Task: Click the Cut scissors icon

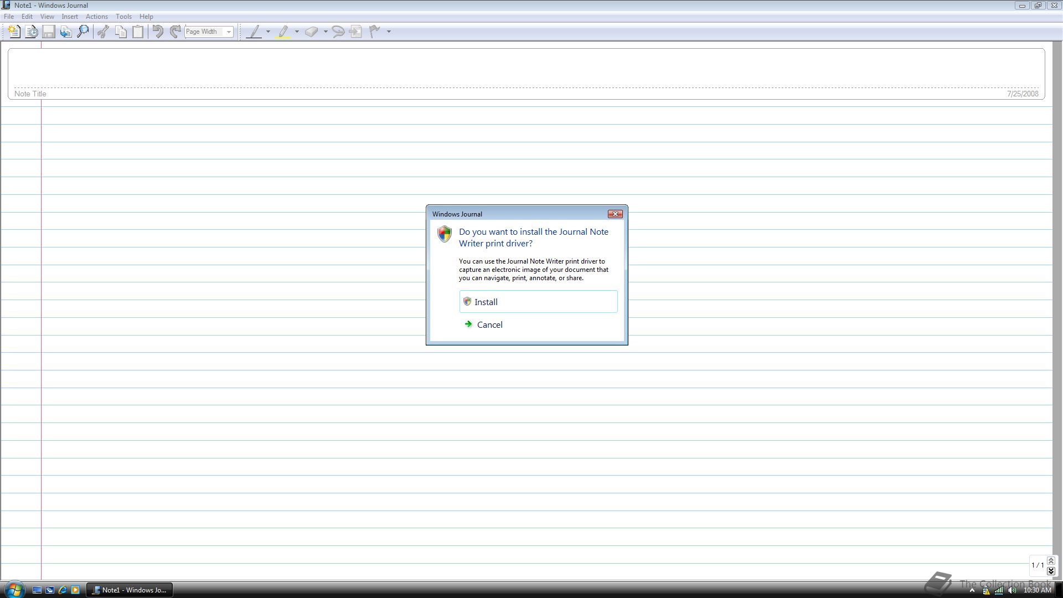Action: tap(103, 32)
